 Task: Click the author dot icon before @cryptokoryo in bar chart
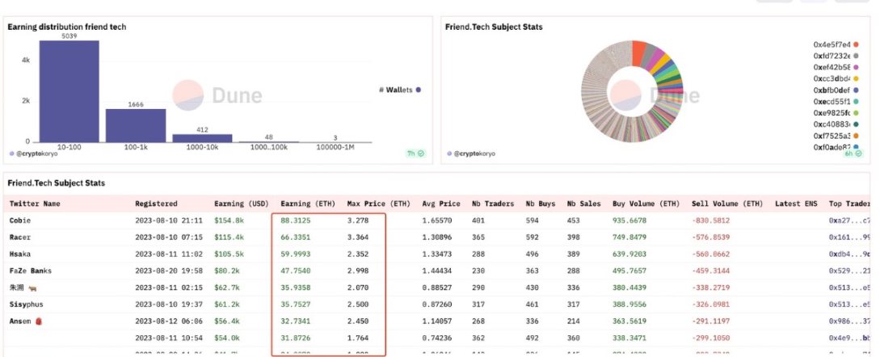coord(11,153)
